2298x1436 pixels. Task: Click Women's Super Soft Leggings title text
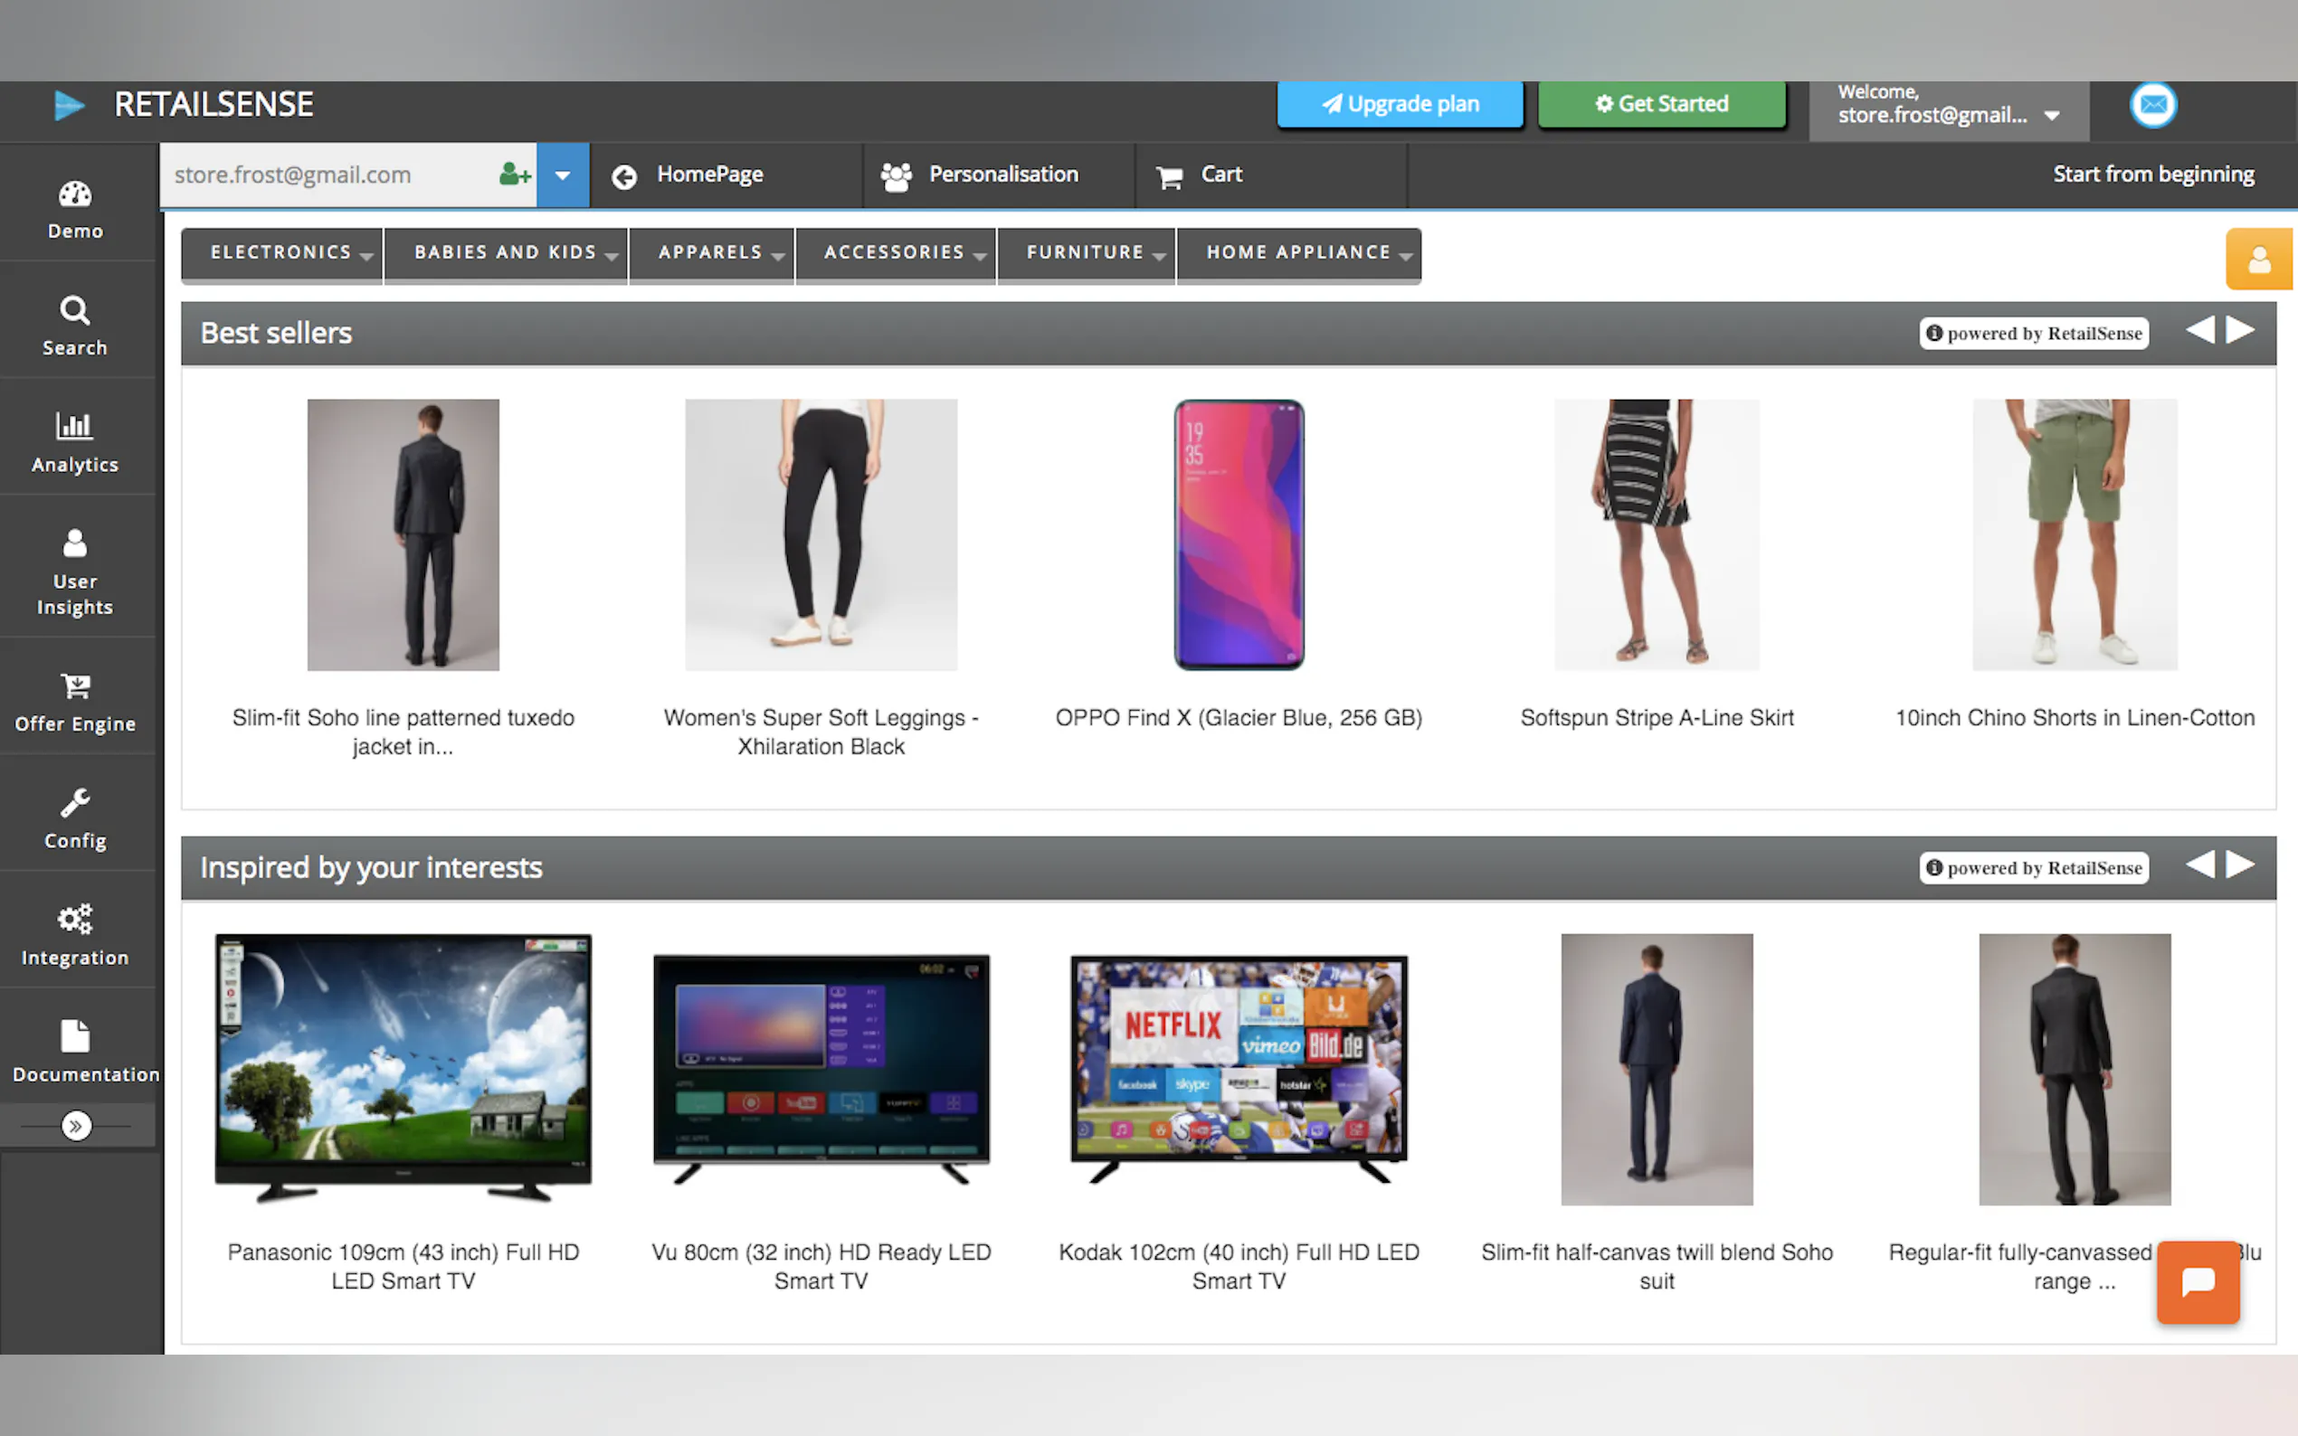821,732
